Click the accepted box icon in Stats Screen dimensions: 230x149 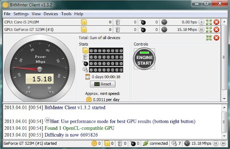pos(85,51)
